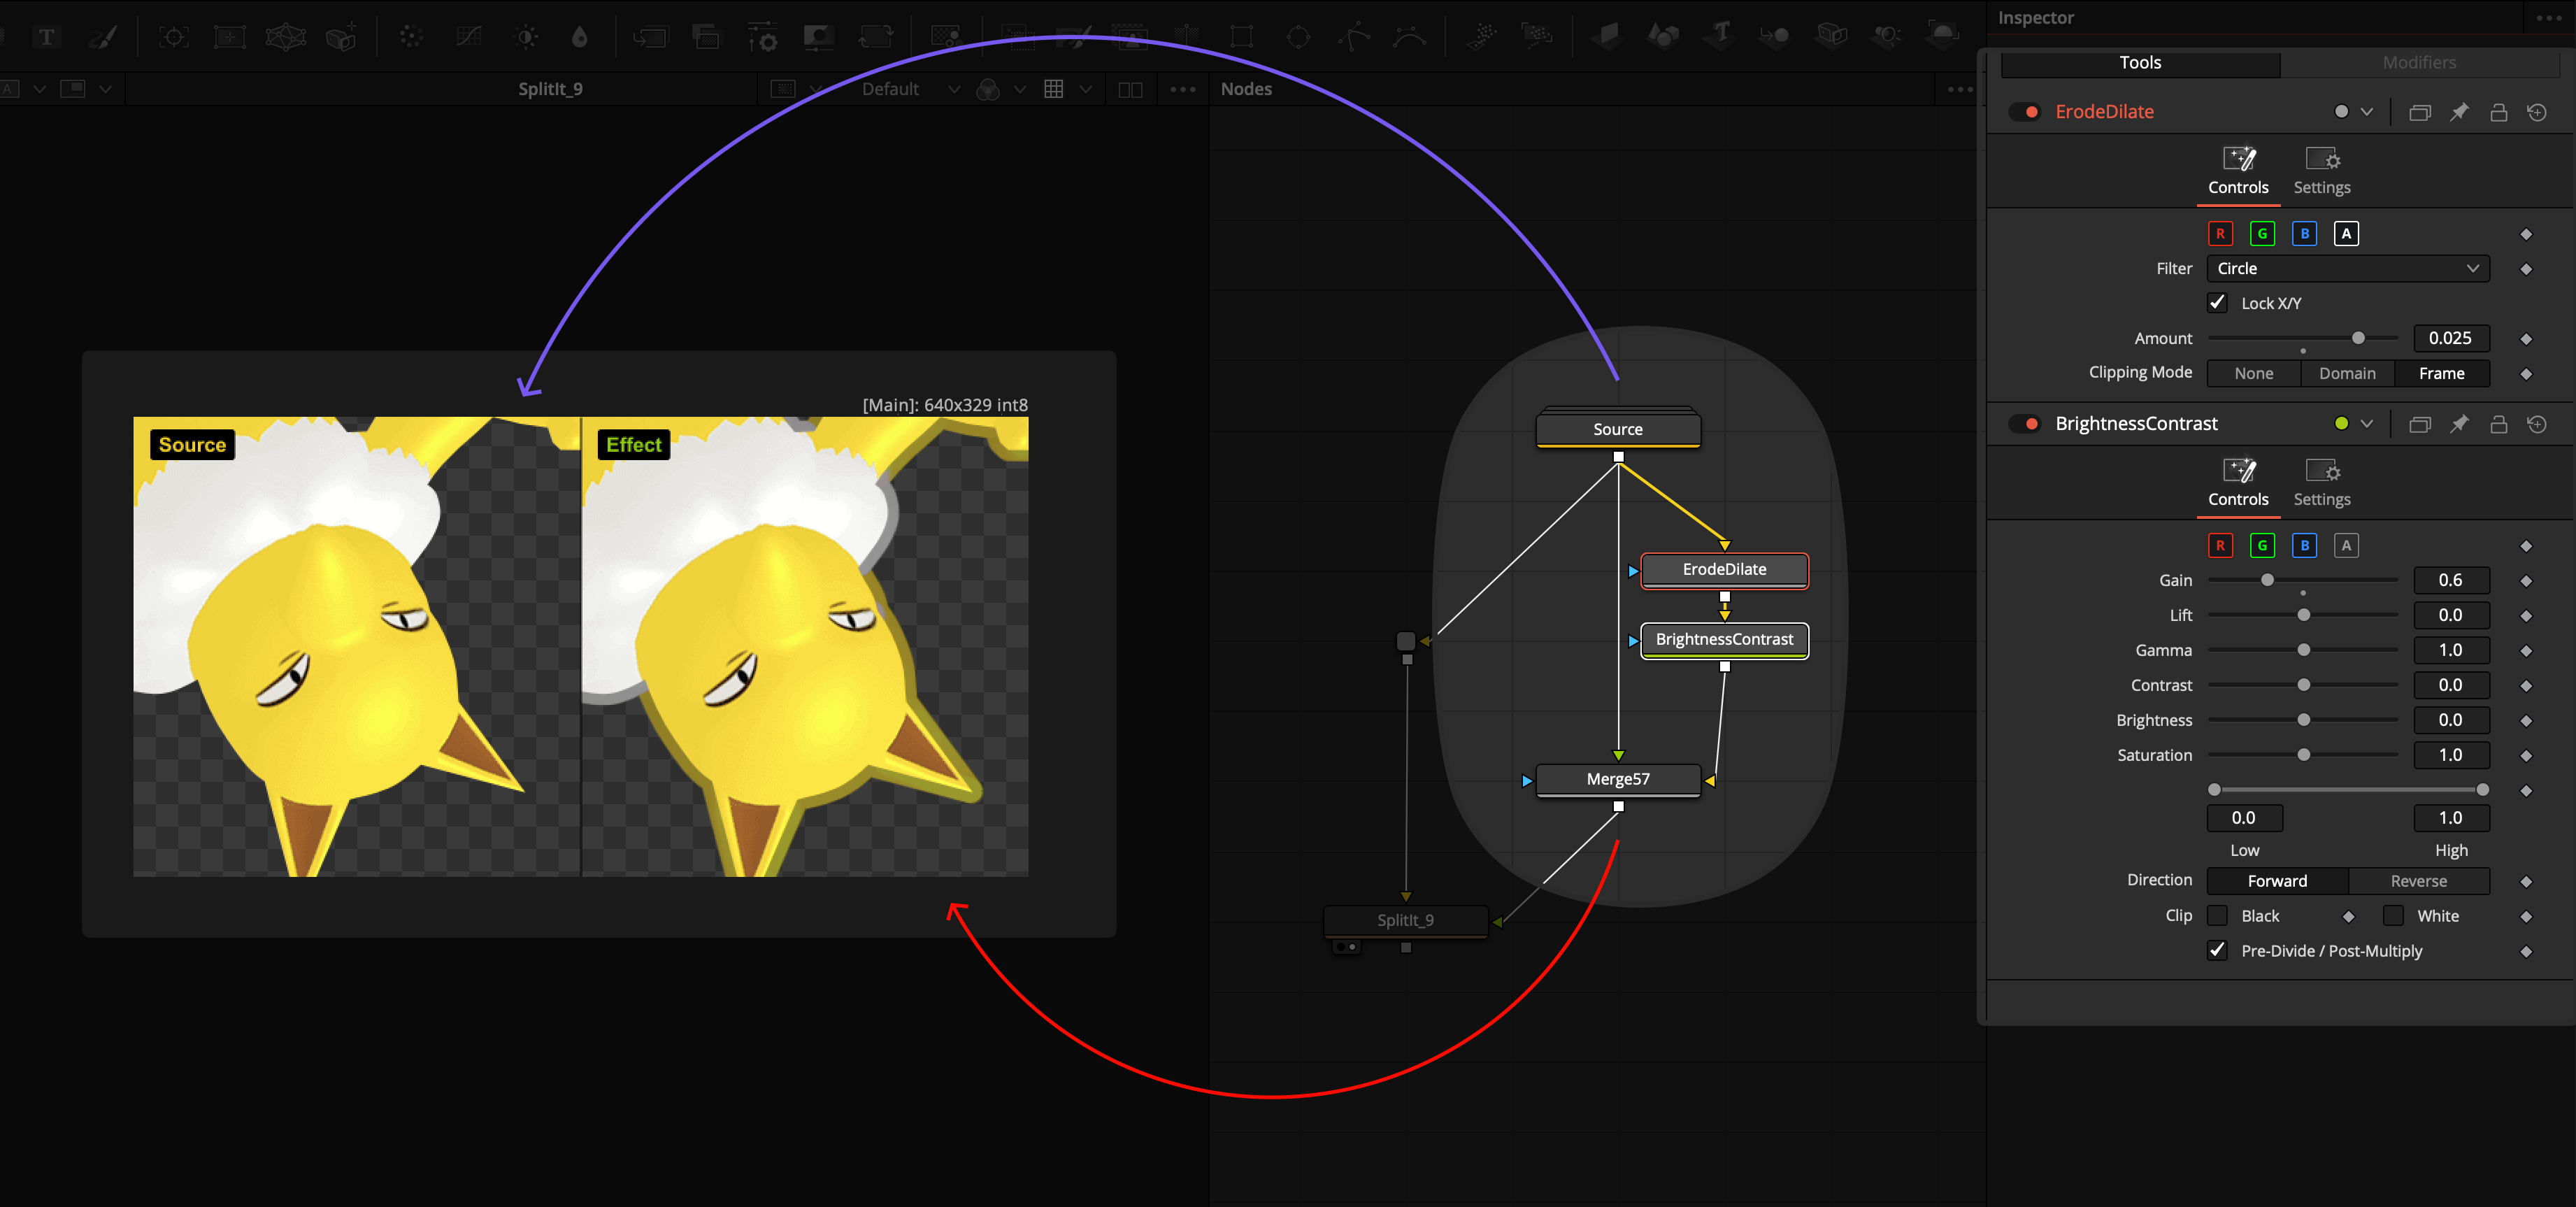Add a Renderer 3D node from the toolbar
Viewport: 2576px width, 1207px height.
click(x=1942, y=36)
